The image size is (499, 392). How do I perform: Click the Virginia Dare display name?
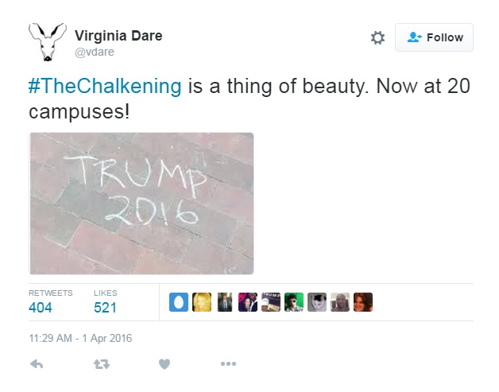point(118,35)
